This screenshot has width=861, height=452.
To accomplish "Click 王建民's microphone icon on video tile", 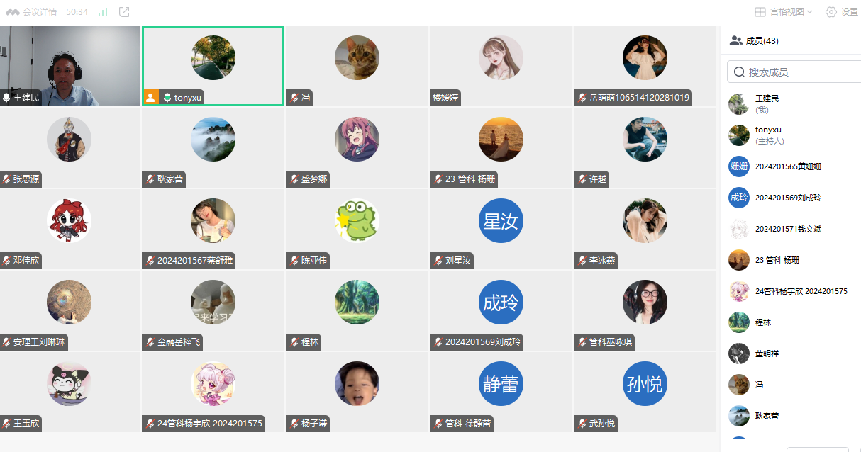I will tap(6, 98).
